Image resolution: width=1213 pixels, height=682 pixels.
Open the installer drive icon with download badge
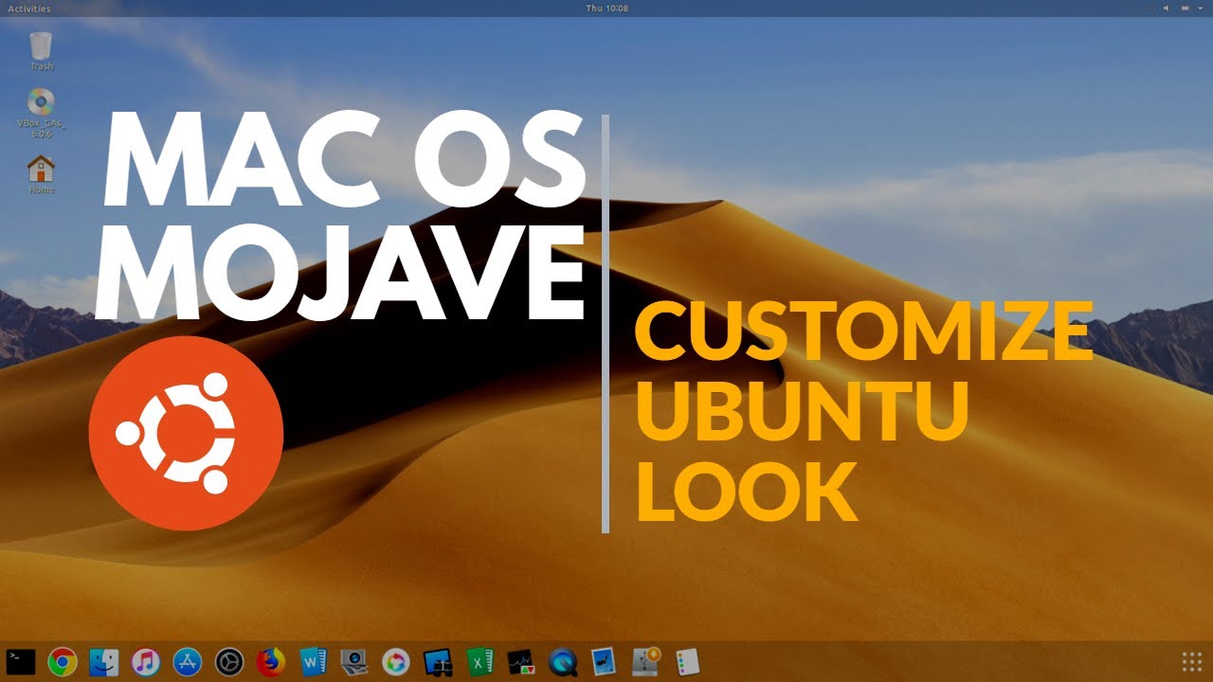646,661
